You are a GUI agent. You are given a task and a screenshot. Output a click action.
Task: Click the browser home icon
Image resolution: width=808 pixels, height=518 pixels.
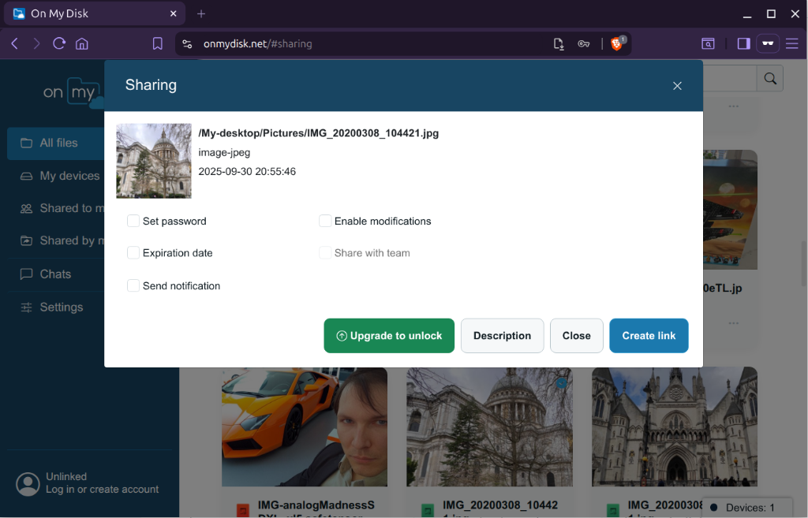[x=82, y=44]
